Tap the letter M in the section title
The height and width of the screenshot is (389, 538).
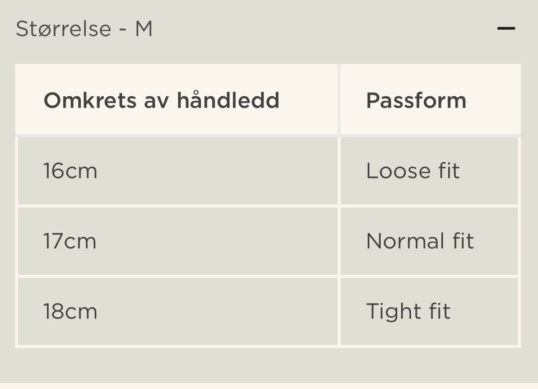pyautogui.click(x=143, y=29)
